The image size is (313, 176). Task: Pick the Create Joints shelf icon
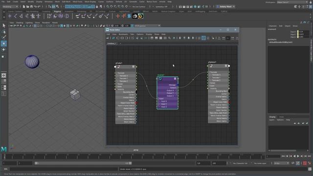point(15,16)
